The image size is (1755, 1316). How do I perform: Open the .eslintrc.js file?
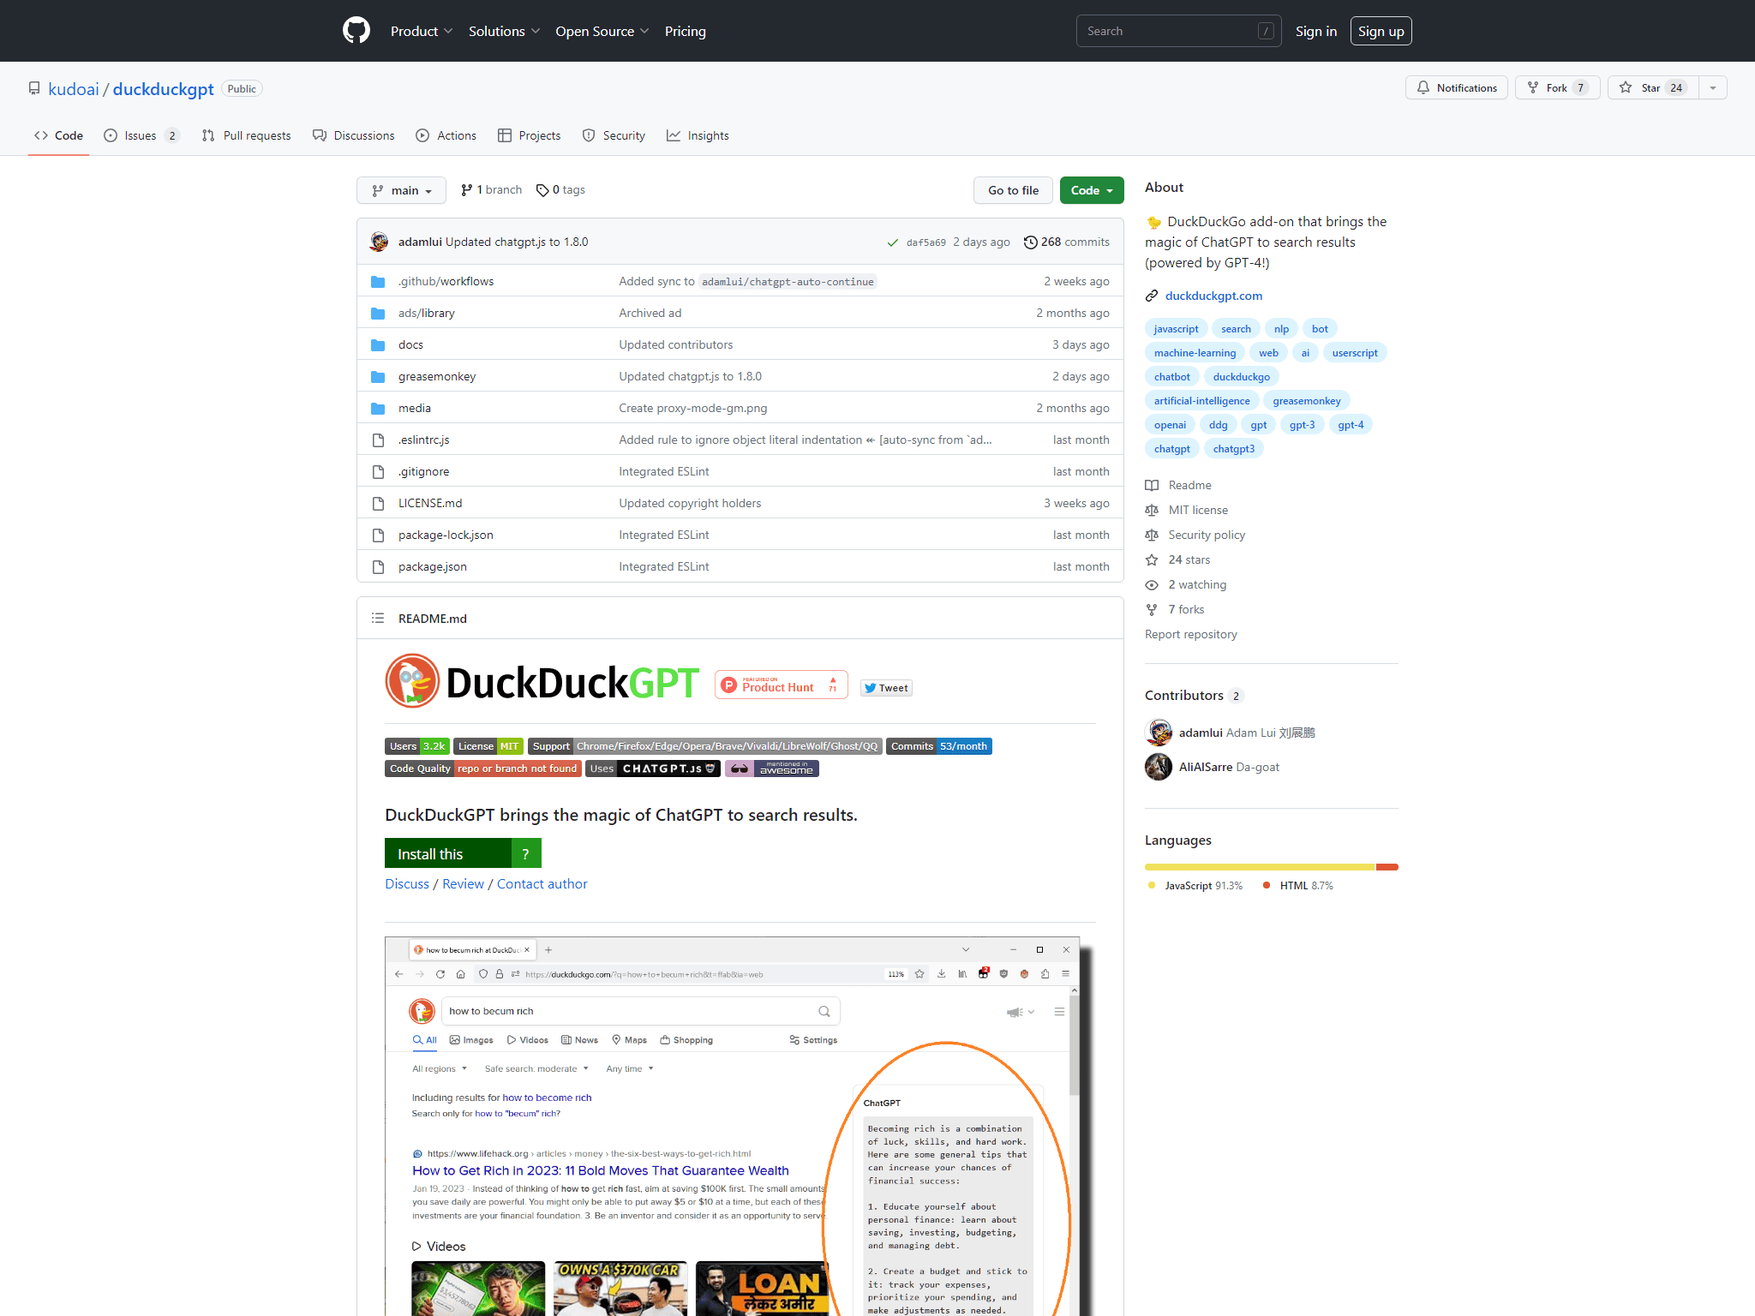coord(423,440)
